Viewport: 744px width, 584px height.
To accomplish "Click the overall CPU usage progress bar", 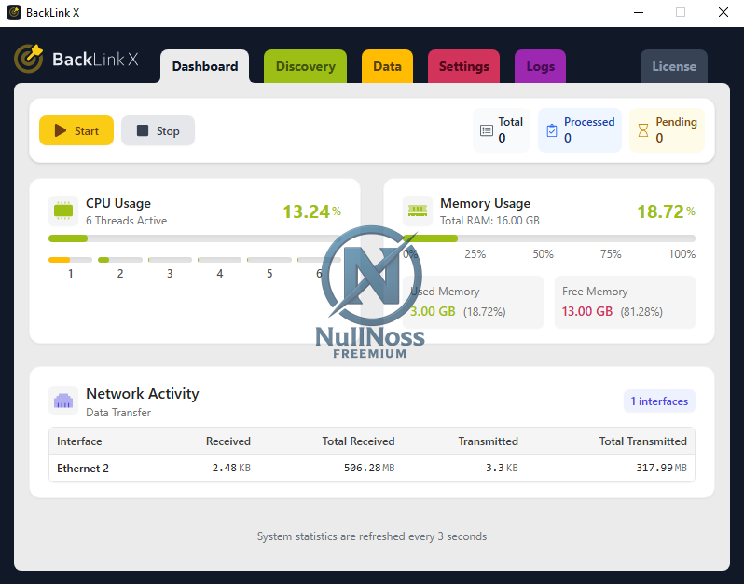I will click(195, 238).
